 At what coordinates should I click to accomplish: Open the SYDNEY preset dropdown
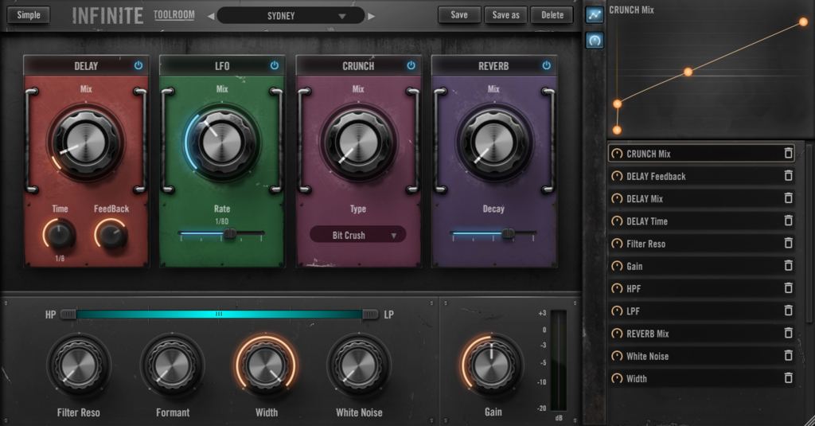pos(291,16)
